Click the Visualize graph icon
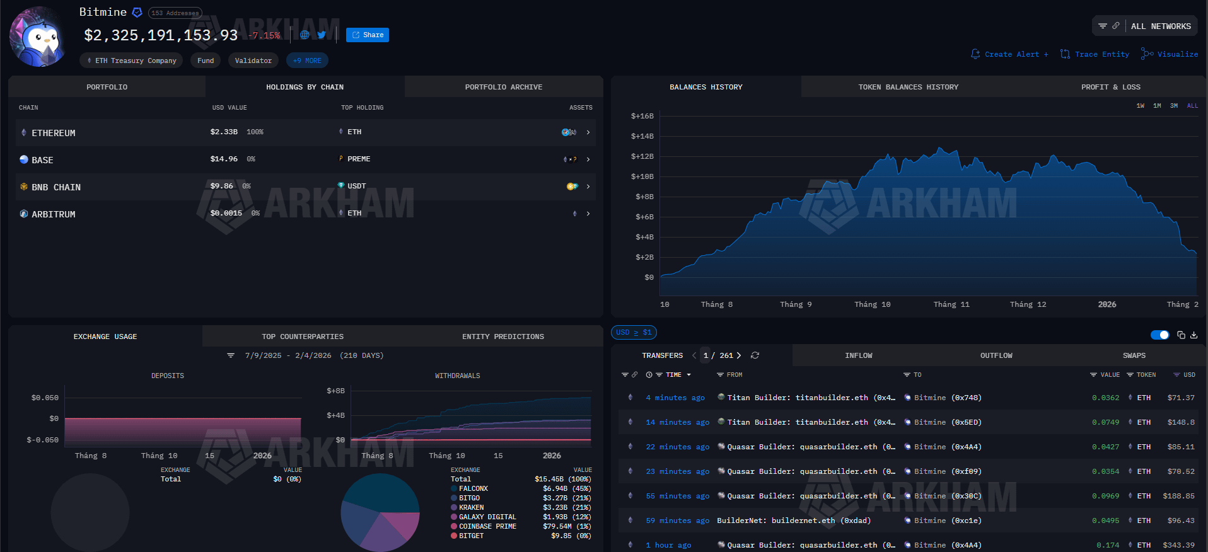Screen dimensions: 1208x552 click(x=1147, y=54)
